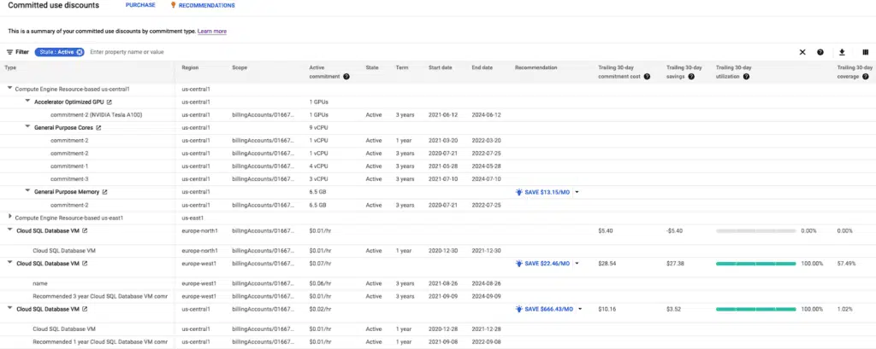Remove the State: Active filter chip

(x=80, y=52)
